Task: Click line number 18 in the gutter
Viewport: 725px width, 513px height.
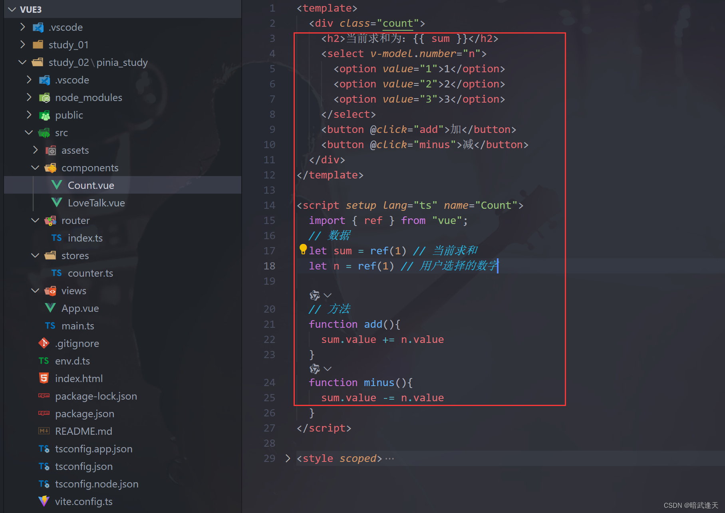Action: pos(269,266)
